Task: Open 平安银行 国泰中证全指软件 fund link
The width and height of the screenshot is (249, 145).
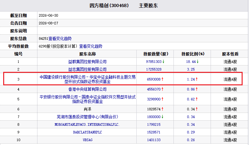Action: click(x=87, y=99)
